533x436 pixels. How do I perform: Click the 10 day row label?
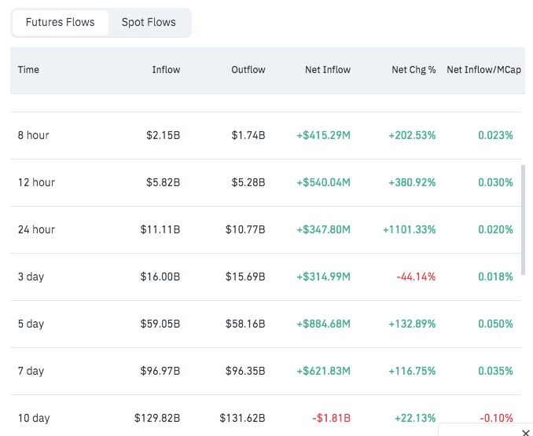34,418
